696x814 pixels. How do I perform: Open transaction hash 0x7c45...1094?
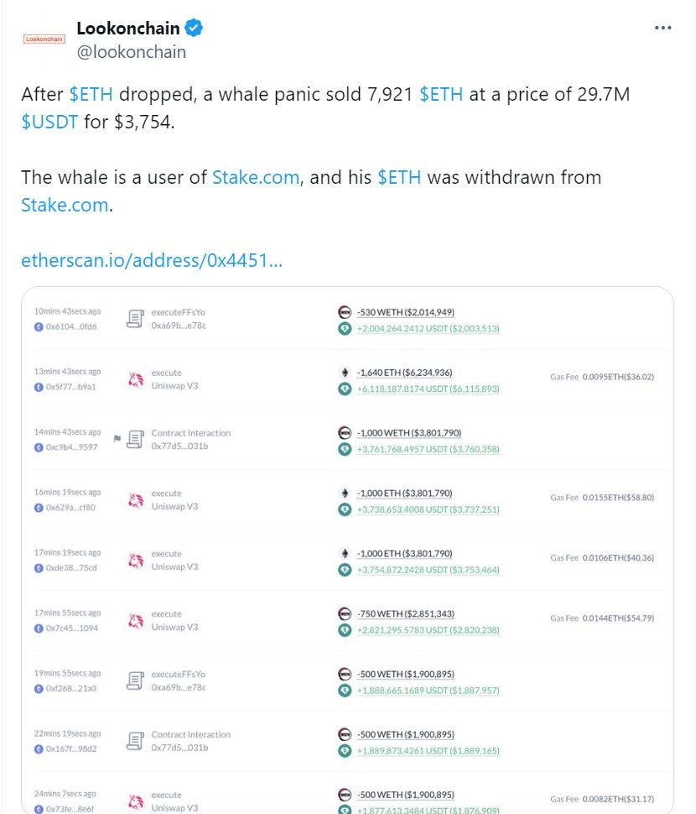coord(71,629)
